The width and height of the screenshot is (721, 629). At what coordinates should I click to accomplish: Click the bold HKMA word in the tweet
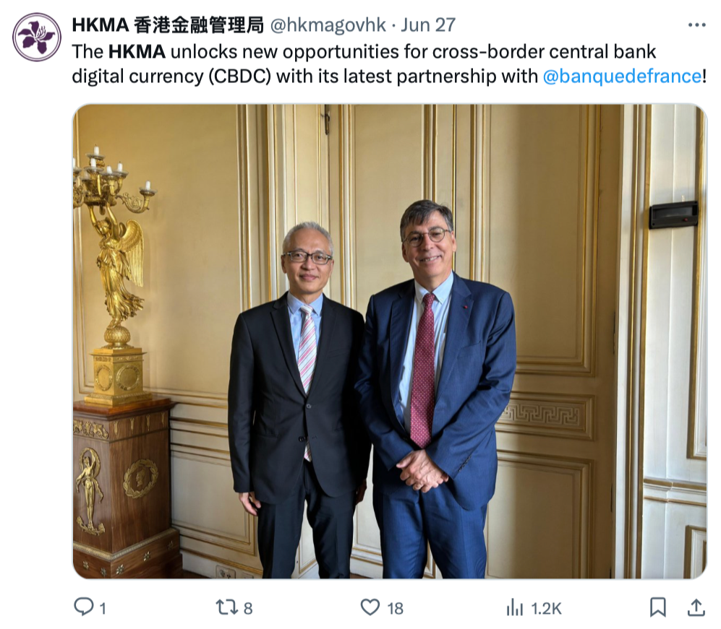[x=137, y=52]
